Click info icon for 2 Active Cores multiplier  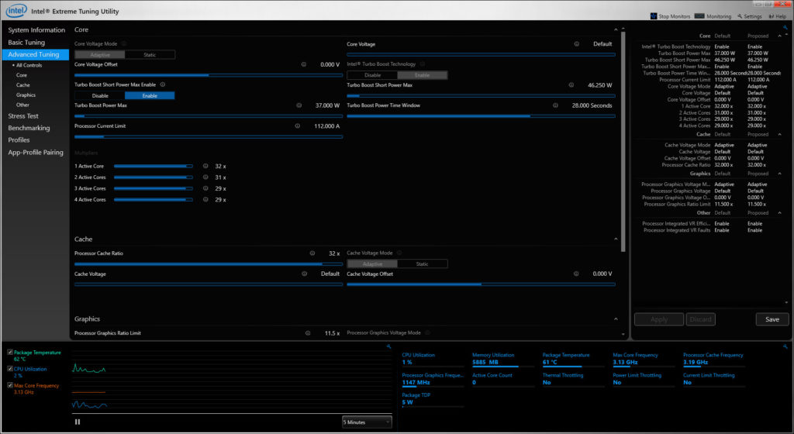tap(205, 177)
